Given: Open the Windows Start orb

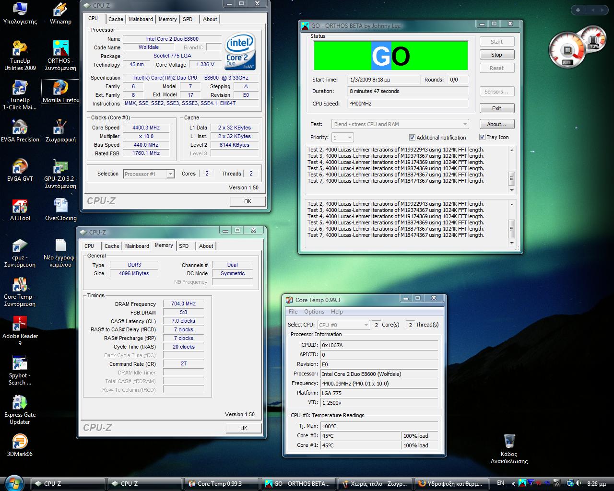Looking at the screenshot, I should pos(13,483).
